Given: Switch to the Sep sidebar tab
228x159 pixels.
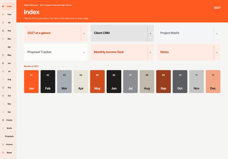Looking at the screenshot, I should 8,88.
